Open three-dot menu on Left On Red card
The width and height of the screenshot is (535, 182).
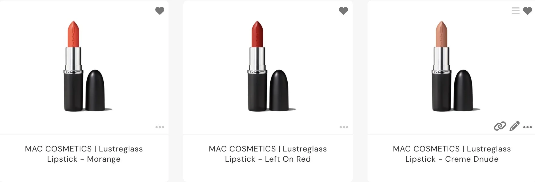[x=344, y=127]
